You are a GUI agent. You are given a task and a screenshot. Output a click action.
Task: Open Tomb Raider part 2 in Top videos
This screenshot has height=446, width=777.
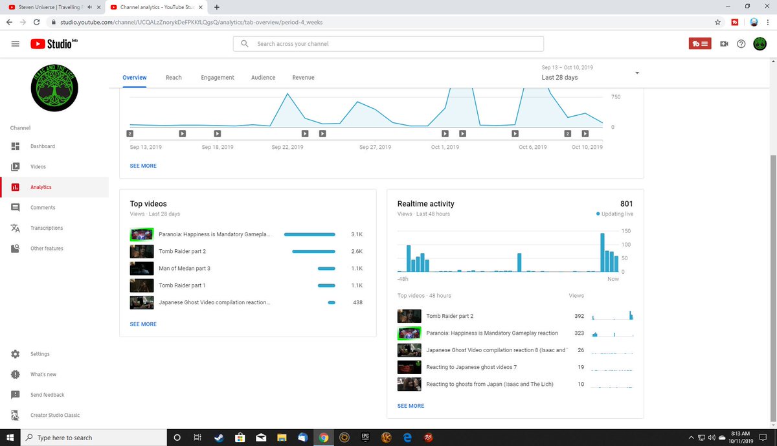182,251
